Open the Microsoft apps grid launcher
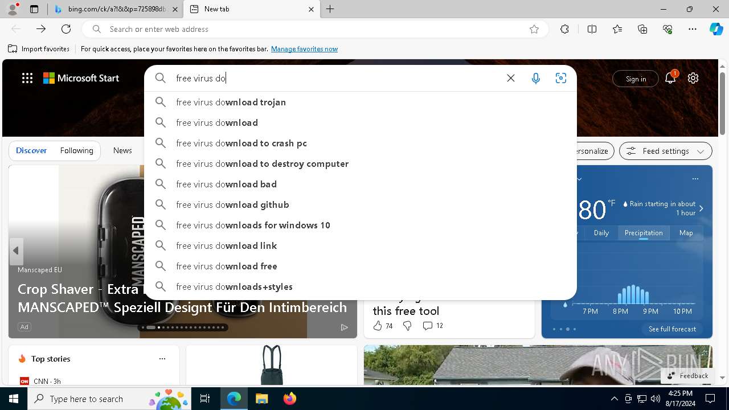729x410 pixels. click(x=27, y=78)
